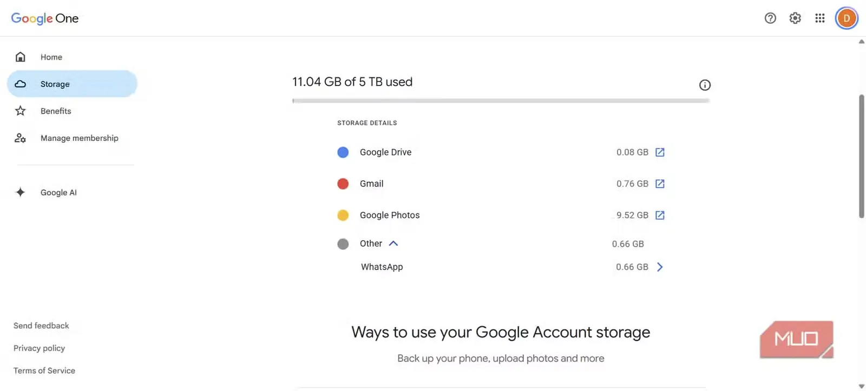Click the yellow Google Photos color dot
The image size is (866, 391).
pyautogui.click(x=343, y=215)
